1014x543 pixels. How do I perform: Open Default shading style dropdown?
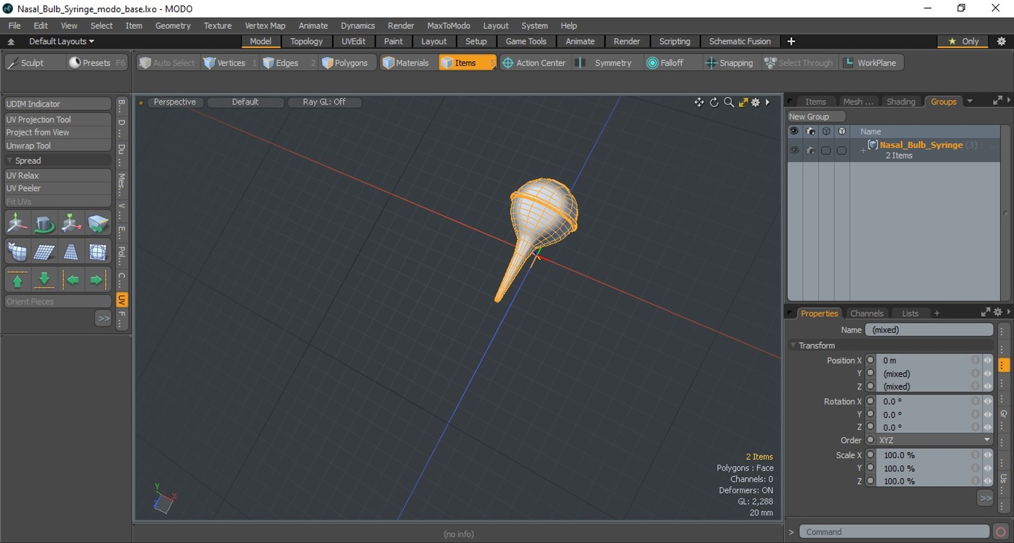(x=246, y=102)
